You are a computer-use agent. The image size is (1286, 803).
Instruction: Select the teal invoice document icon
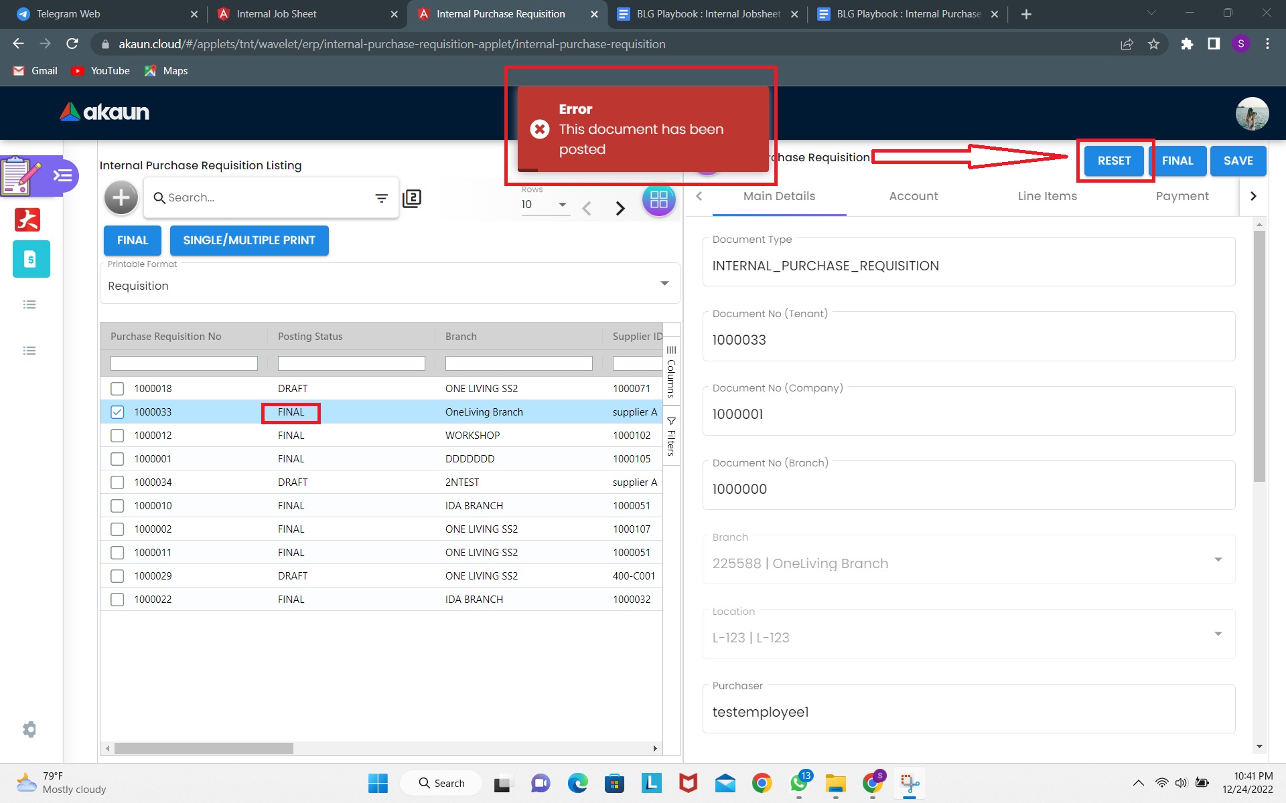click(x=31, y=259)
